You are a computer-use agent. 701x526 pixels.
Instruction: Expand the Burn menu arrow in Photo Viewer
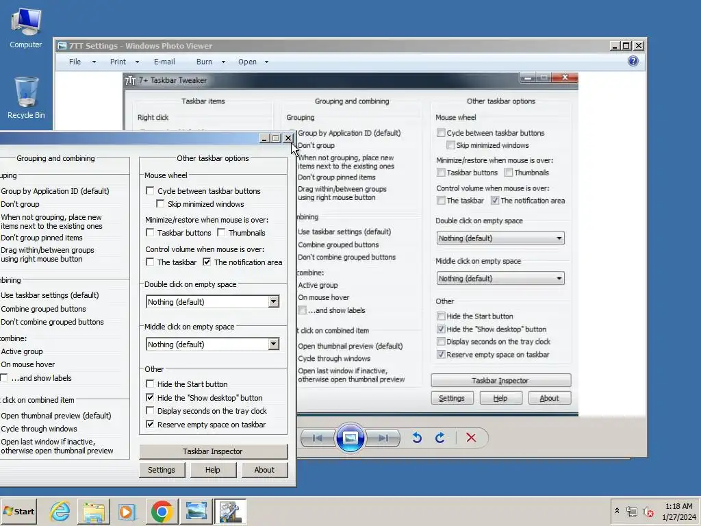coord(223,62)
